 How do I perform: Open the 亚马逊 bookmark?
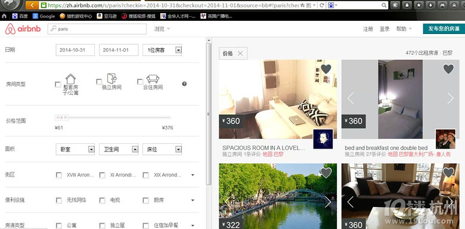click(107, 16)
